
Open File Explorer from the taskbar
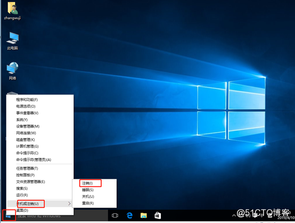click(144, 216)
